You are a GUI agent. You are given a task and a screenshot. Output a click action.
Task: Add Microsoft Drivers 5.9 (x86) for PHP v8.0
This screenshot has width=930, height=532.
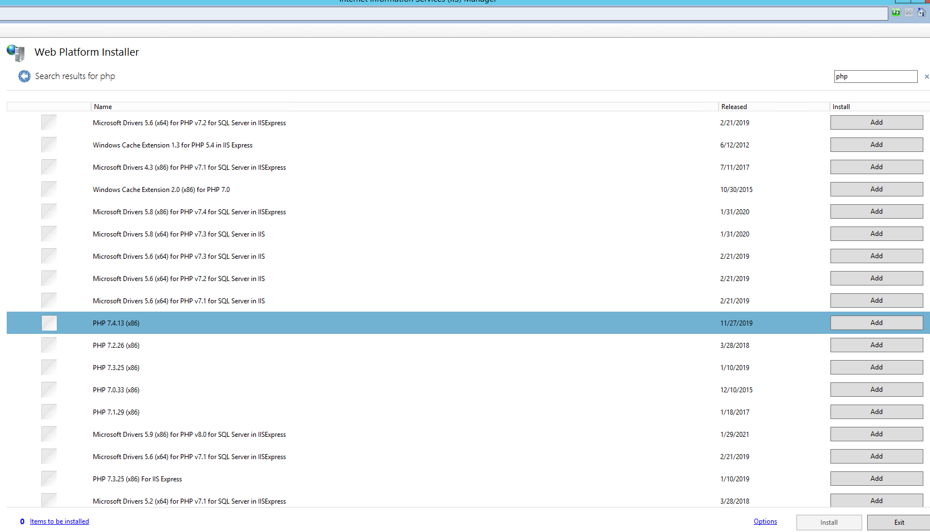coord(877,434)
